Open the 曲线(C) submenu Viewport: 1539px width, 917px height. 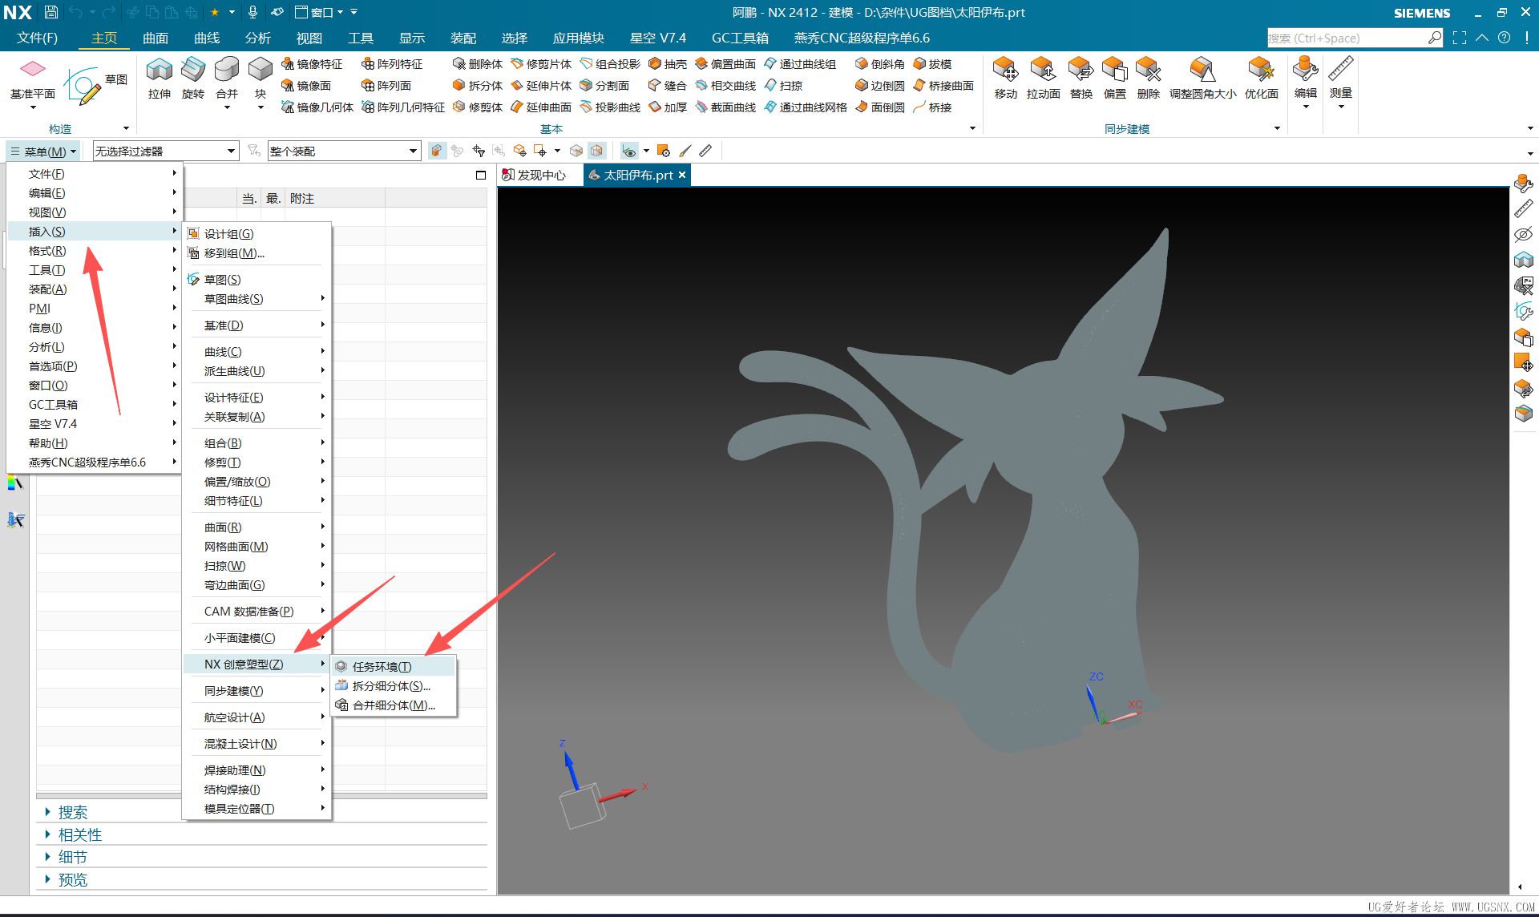[x=256, y=352]
